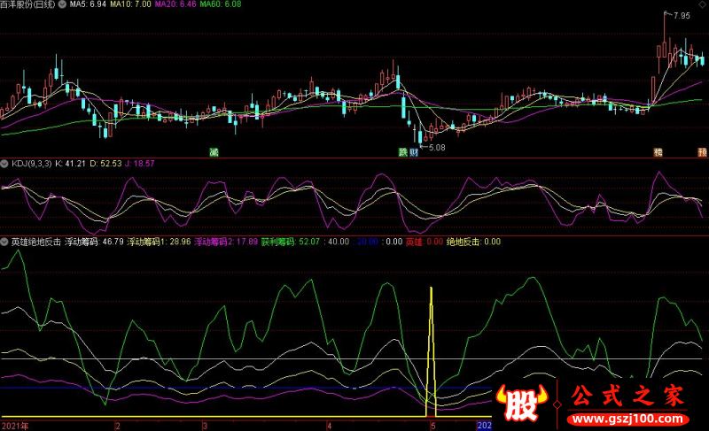Image resolution: width=709 pixels, height=431 pixels.
Task: Click the red 英雄: 0.00 value
Action: point(425,242)
